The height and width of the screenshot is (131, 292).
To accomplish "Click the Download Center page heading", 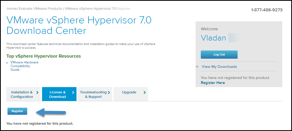I will tap(79, 26).
